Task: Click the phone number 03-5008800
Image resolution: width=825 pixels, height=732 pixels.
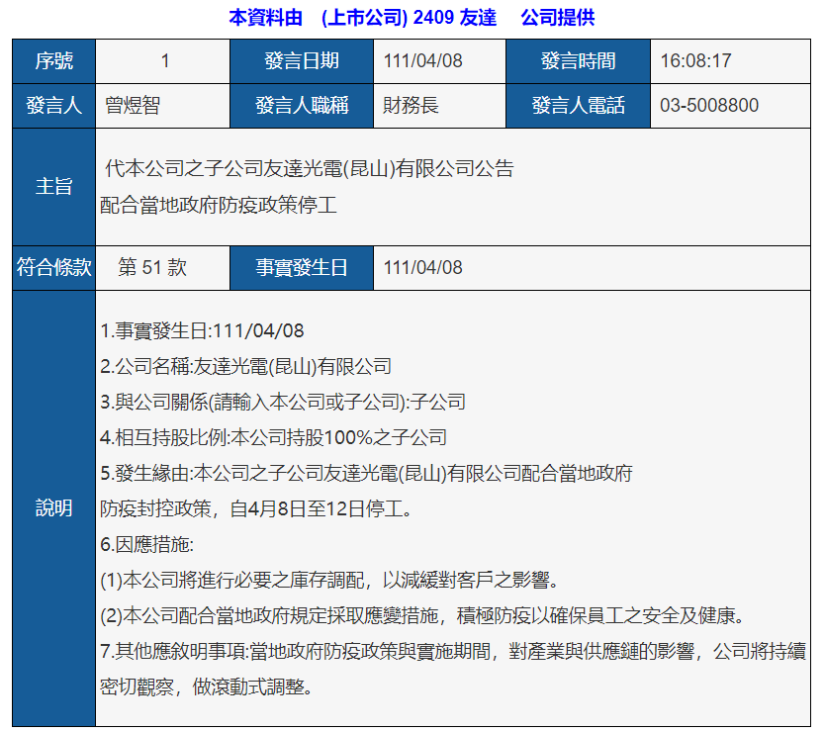Action: pos(709,106)
